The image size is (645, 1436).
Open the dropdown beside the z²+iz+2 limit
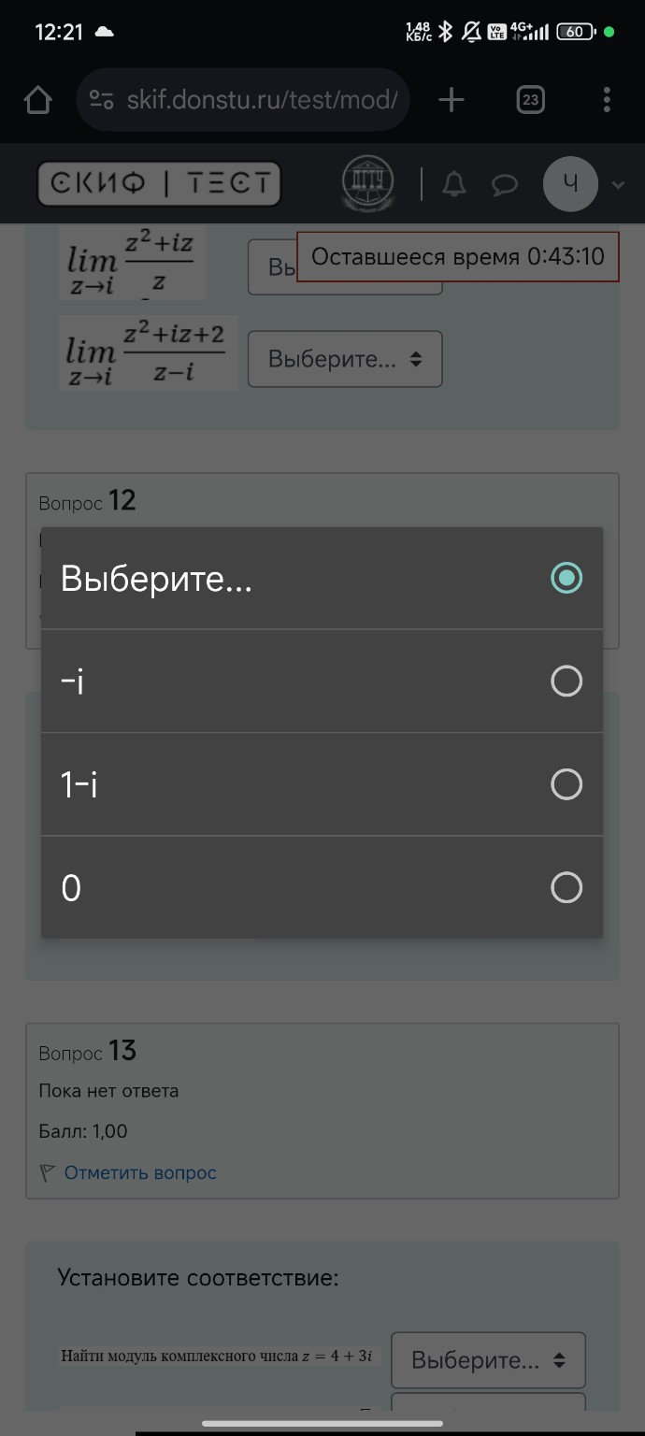pyautogui.click(x=344, y=359)
